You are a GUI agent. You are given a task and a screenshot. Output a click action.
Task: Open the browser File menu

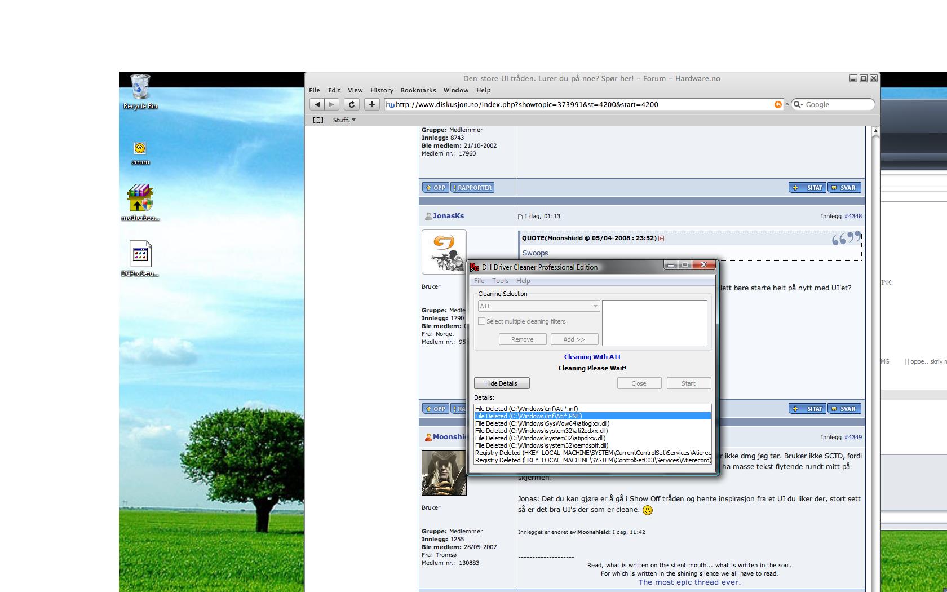coord(315,90)
